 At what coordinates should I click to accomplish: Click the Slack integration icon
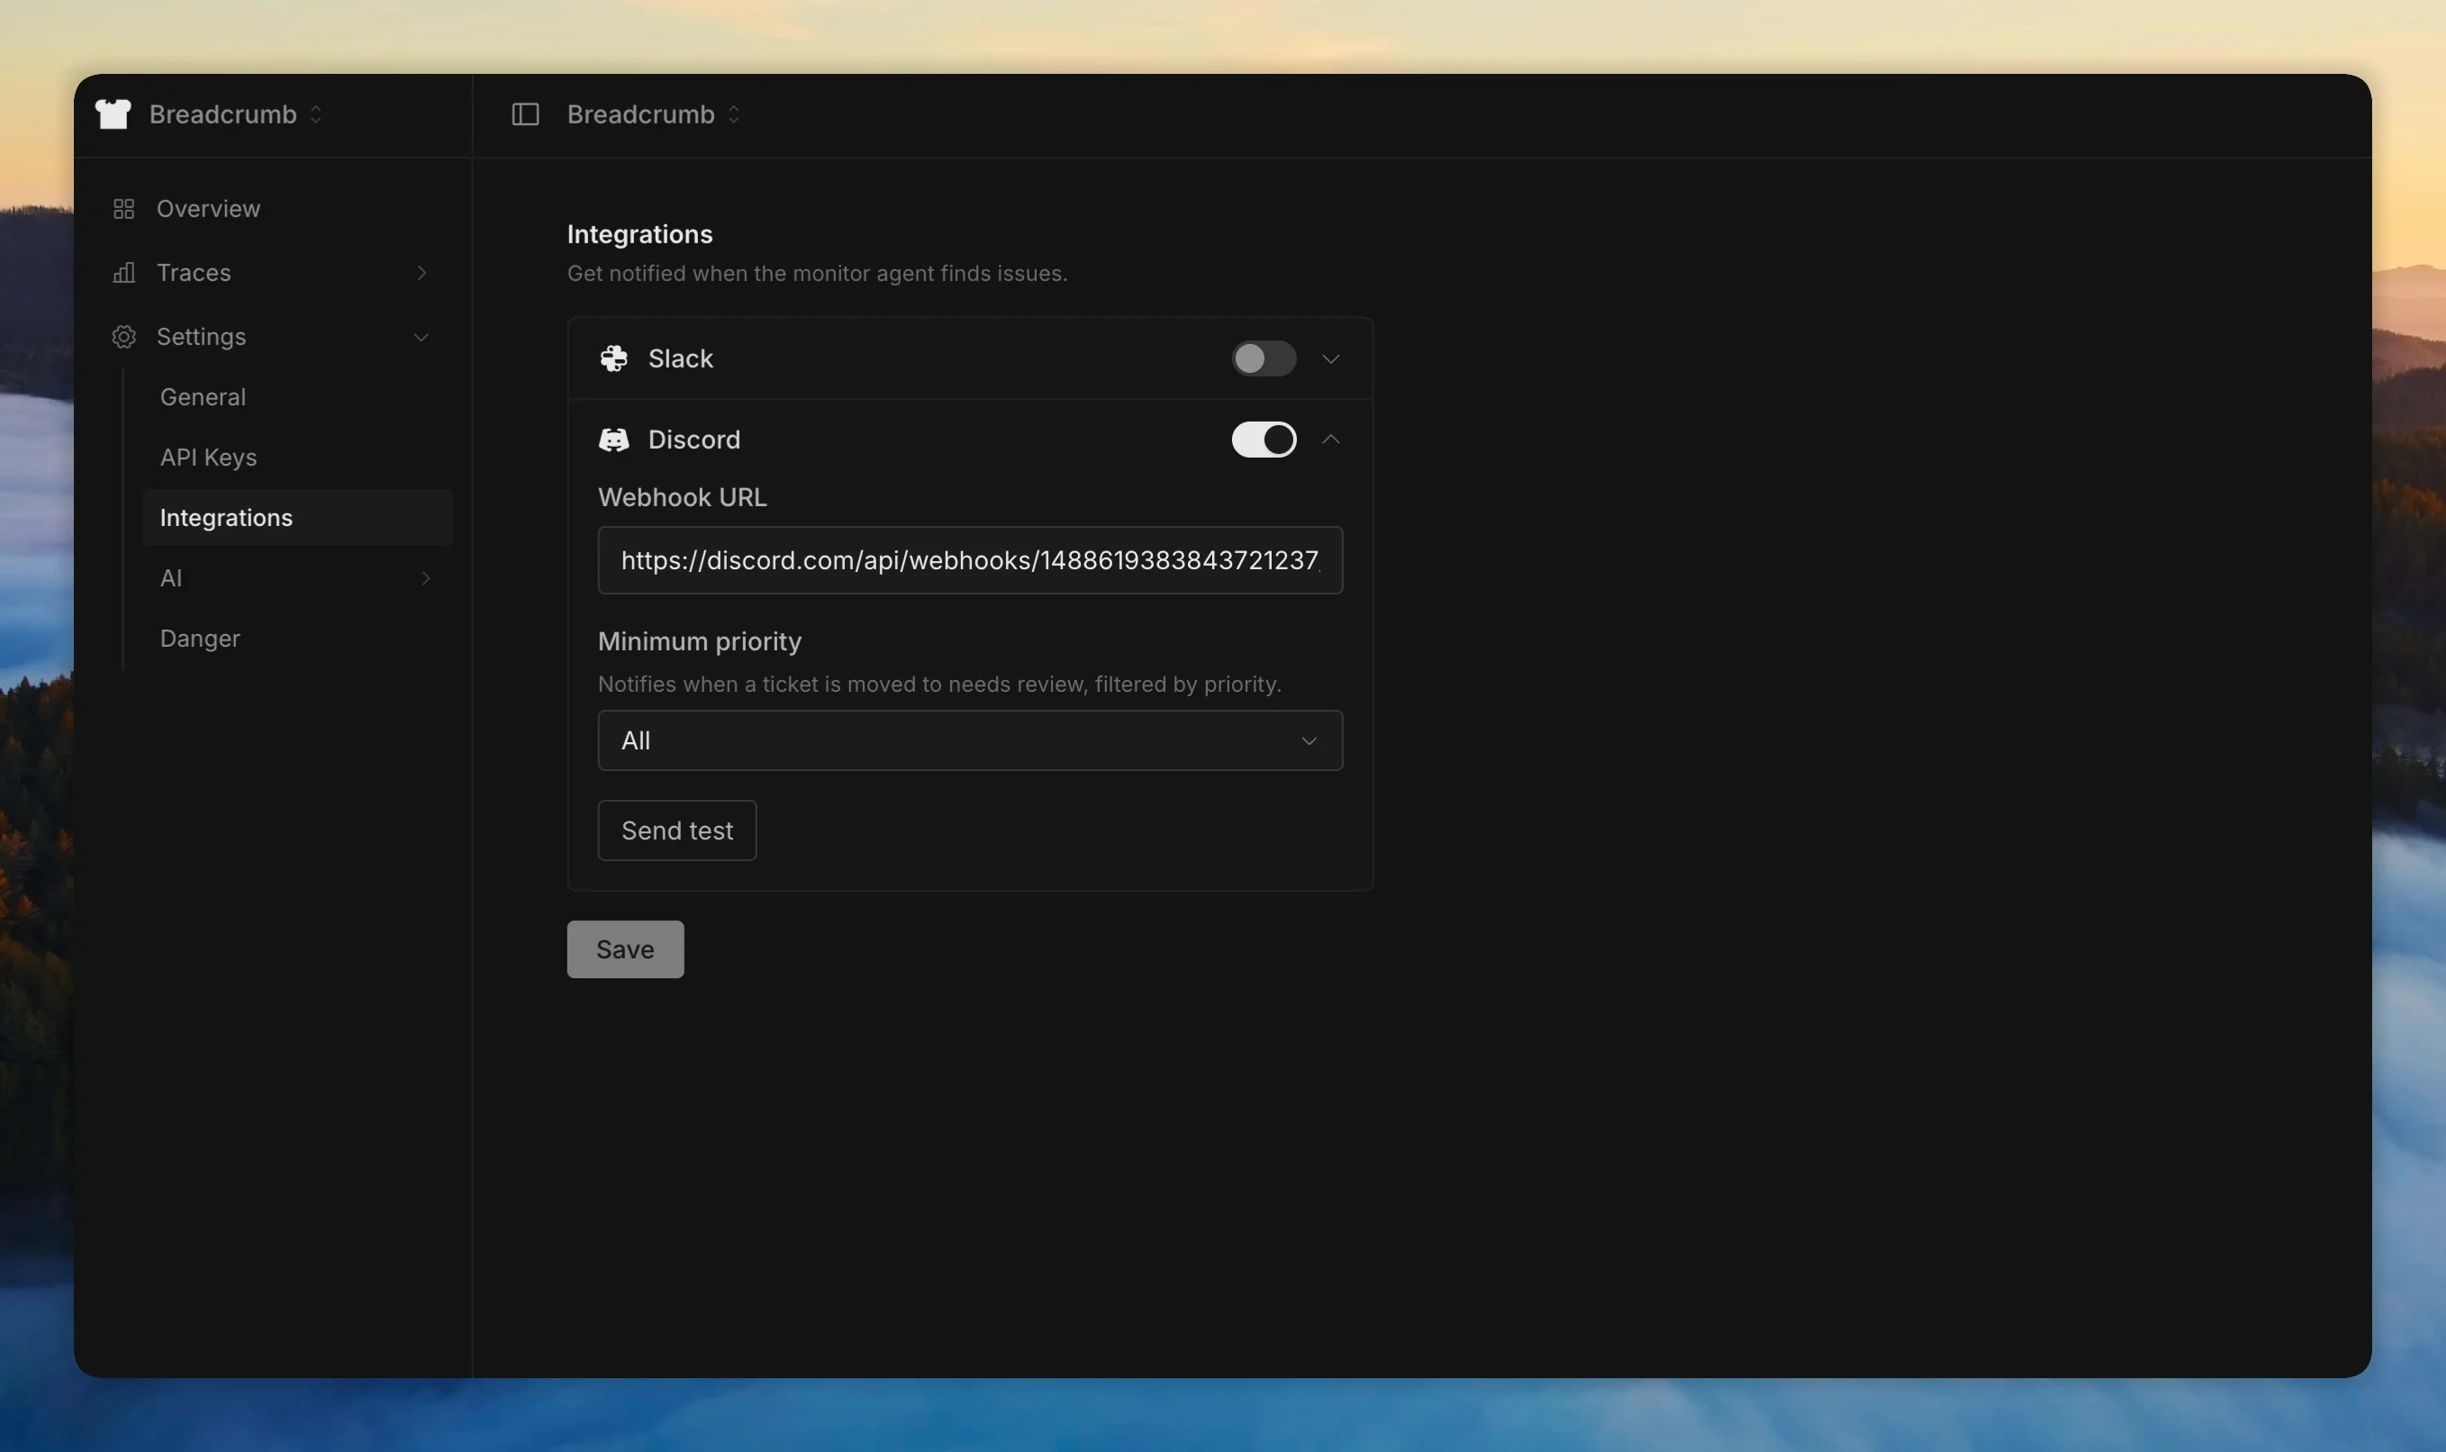614,358
